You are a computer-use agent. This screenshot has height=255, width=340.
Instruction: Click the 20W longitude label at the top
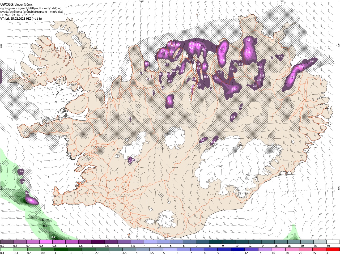click(141, 1)
